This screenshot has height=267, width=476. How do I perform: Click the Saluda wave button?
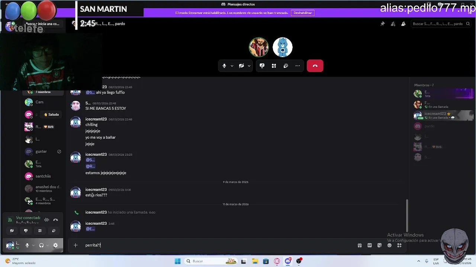pyautogui.click(x=51, y=115)
